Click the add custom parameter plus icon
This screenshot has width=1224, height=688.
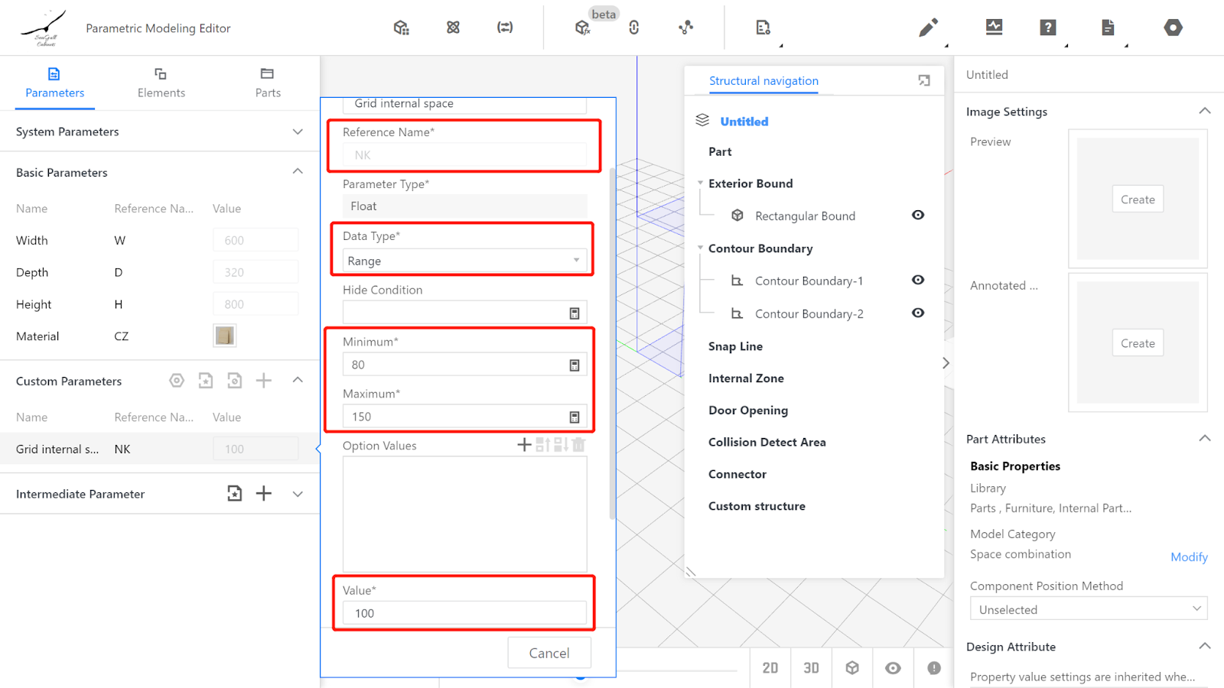[264, 381]
